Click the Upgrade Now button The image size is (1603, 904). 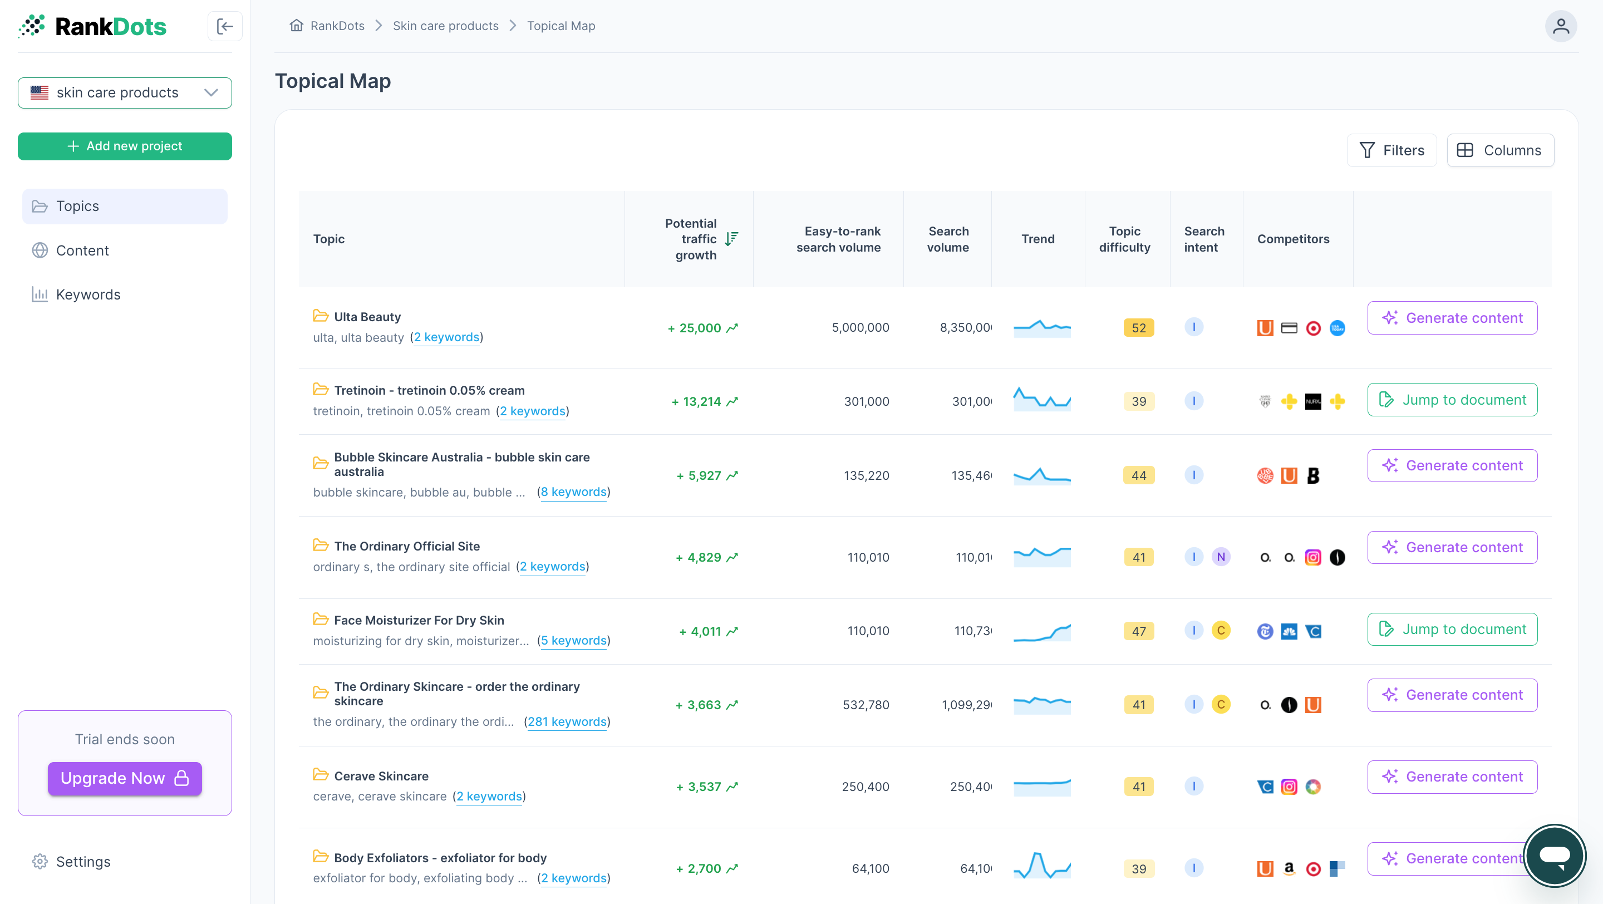coord(125,778)
